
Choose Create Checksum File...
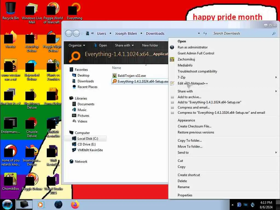194,126
